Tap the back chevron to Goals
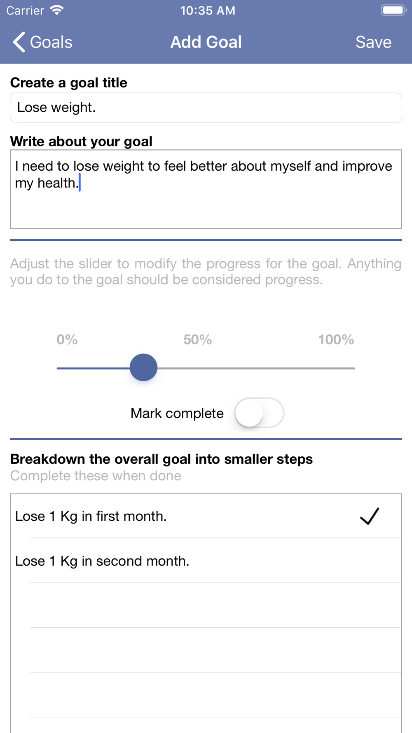This screenshot has width=412, height=733. [x=19, y=42]
